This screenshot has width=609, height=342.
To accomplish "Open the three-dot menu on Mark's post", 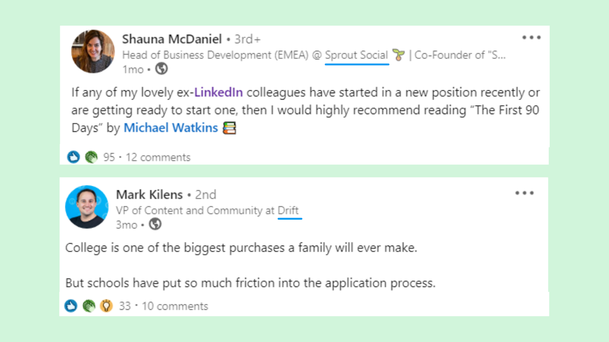I will [x=524, y=193].
